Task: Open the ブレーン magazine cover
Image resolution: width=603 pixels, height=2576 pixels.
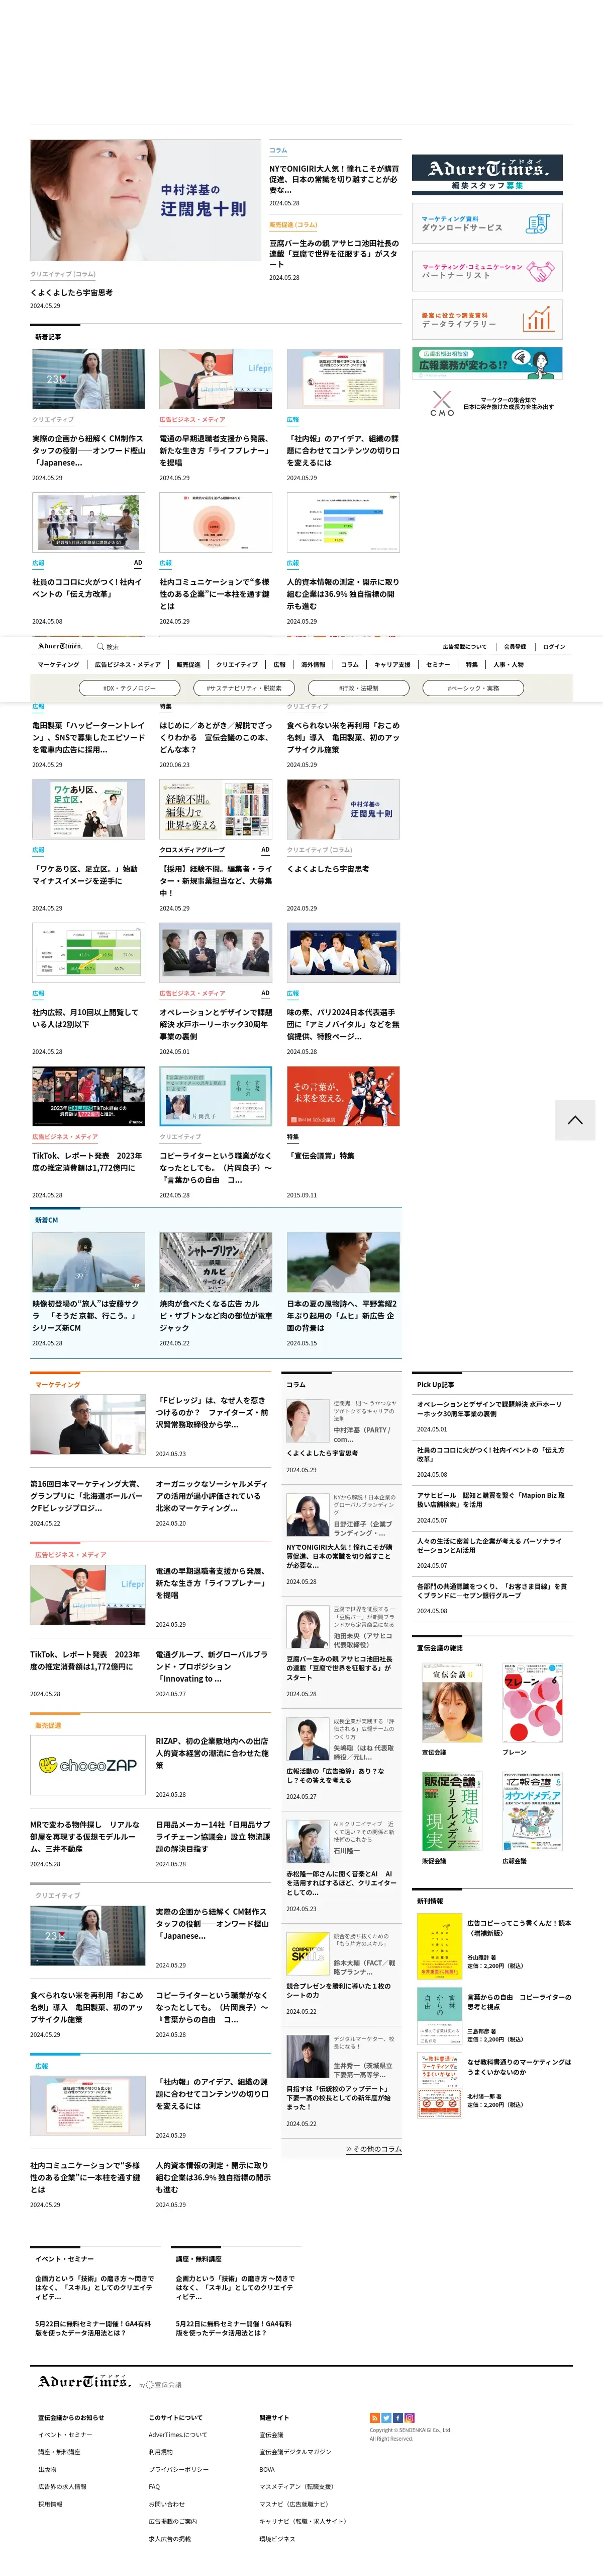Action: point(532,1703)
